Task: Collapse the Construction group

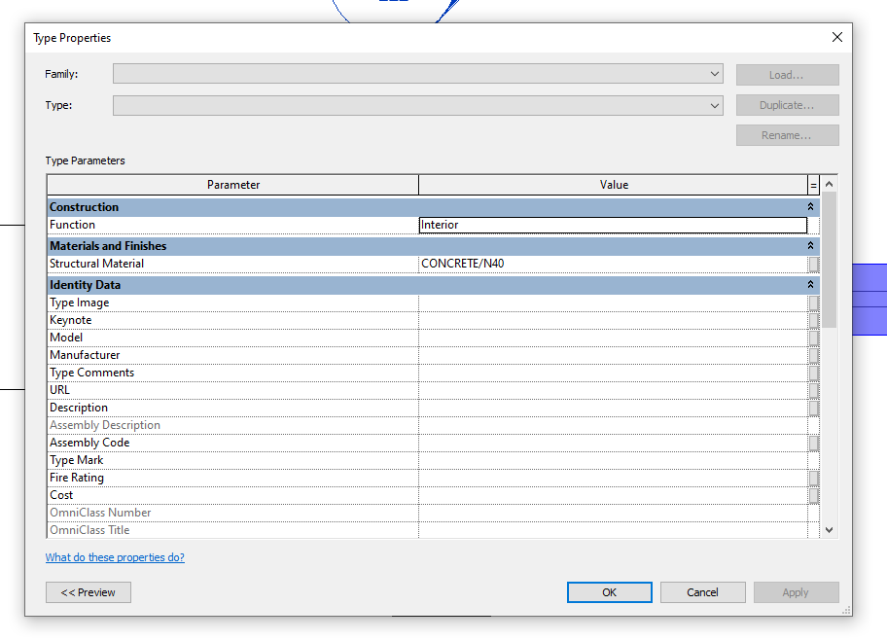Action: point(810,207)
